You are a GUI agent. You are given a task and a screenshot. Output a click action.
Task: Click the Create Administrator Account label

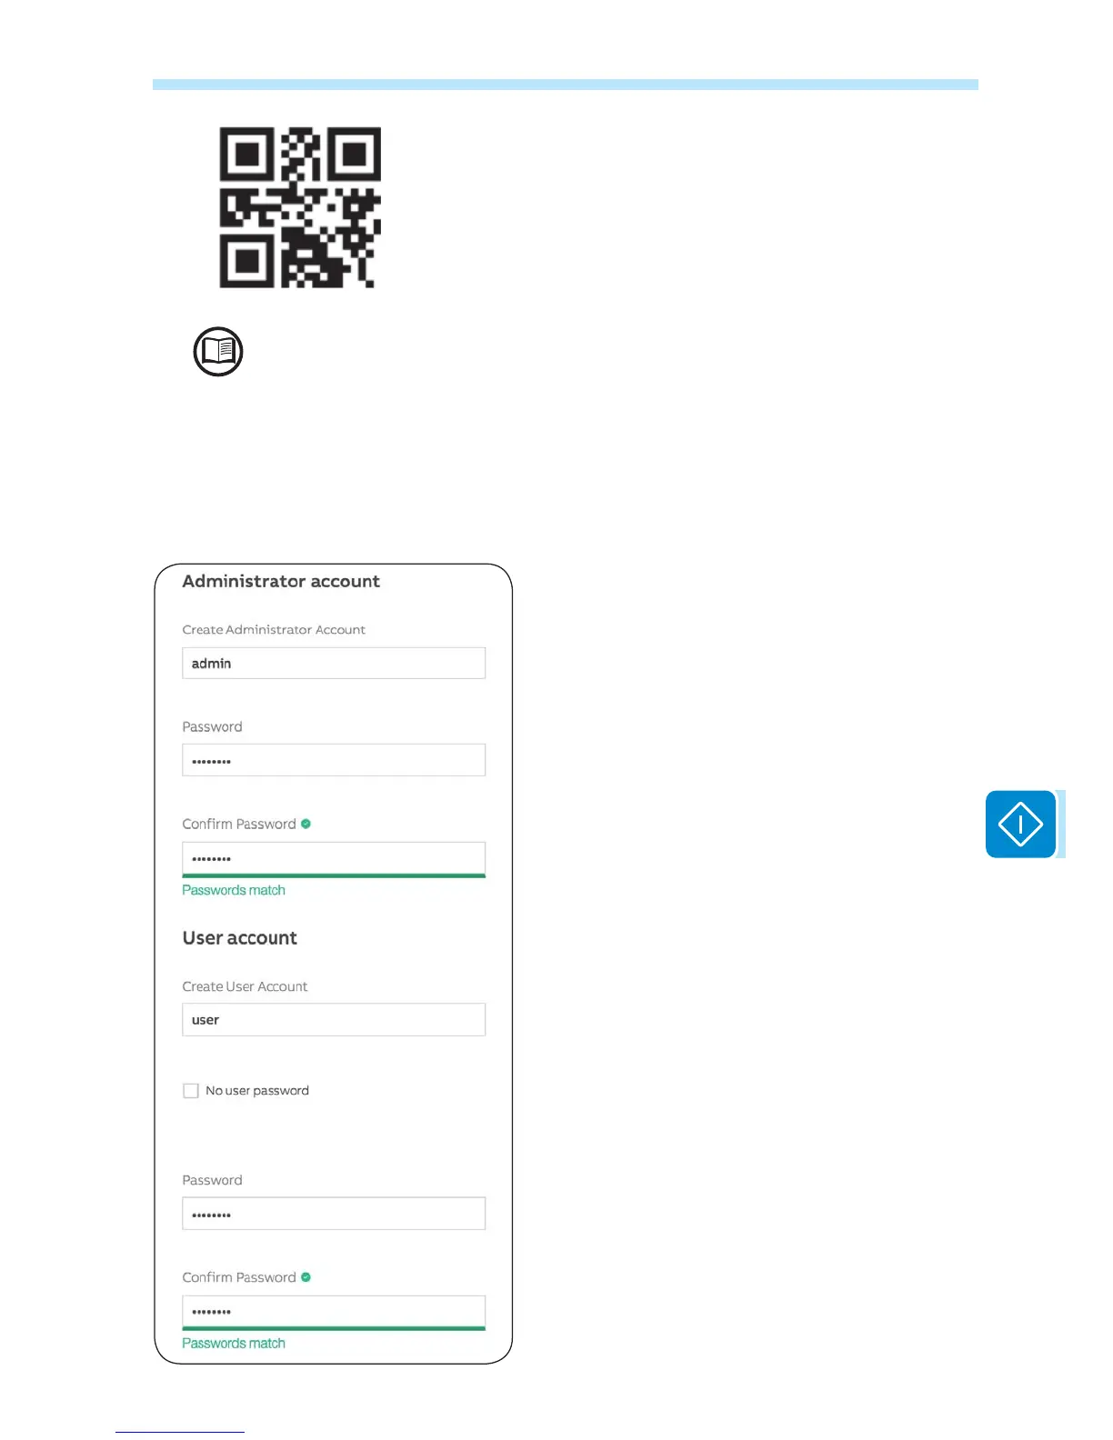[x=274, y=630]
